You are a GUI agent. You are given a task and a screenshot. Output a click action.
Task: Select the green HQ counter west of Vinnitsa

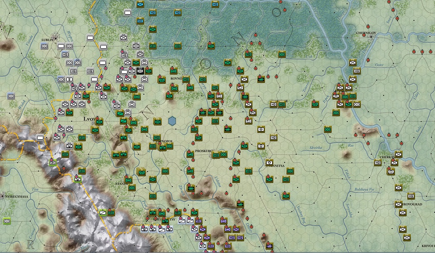tap(249, 171)
